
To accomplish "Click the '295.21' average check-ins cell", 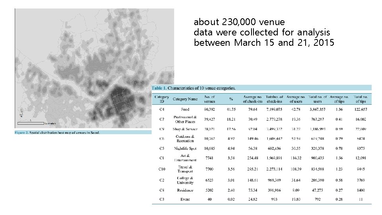I will (x=253, y=169).
